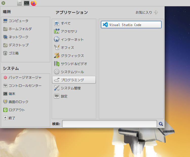Open デスクトップ folder icon
This screenshot has height=157, width=190.
click(5, 45)
